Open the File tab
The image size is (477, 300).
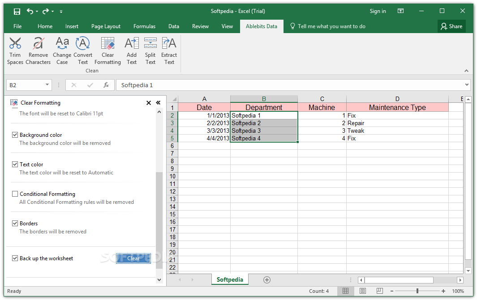click(17, 26)
